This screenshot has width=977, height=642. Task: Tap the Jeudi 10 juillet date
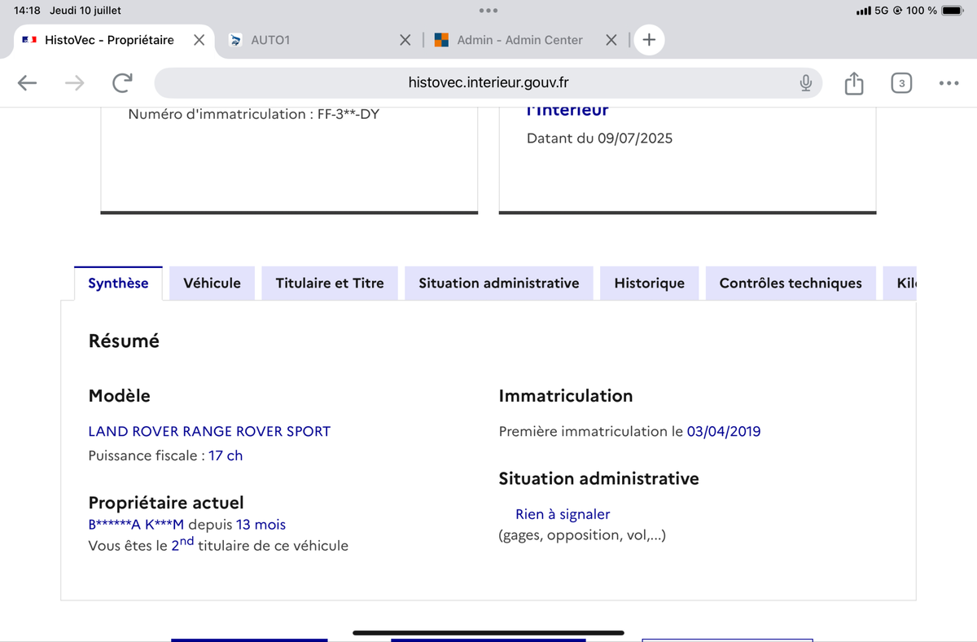point(85,11)
